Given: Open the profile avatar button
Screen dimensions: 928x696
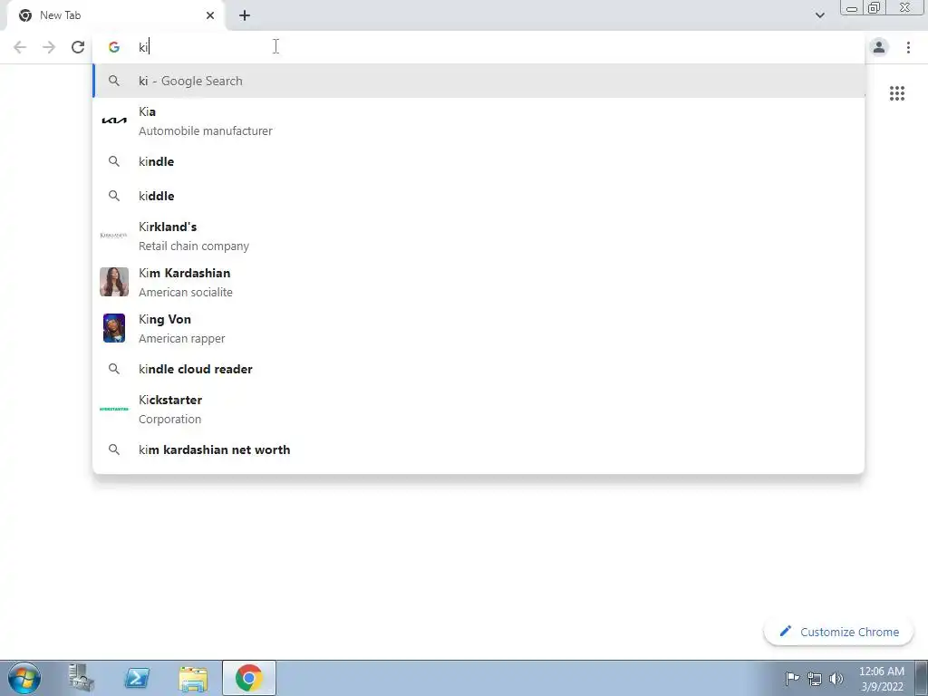Looking at the screenshot, I should pos(879,47).
